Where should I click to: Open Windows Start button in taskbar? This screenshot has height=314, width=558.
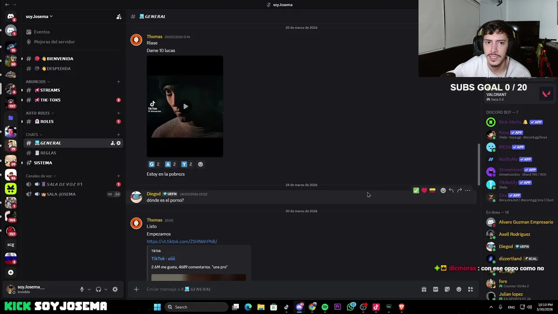point(157,307)
